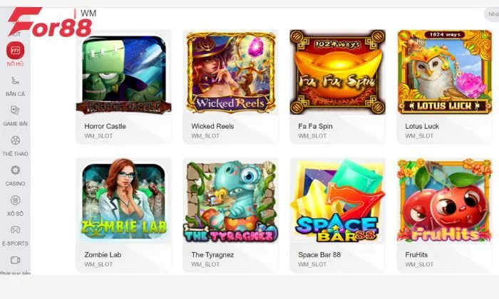Launch the Zombie Lab game image

124,201
